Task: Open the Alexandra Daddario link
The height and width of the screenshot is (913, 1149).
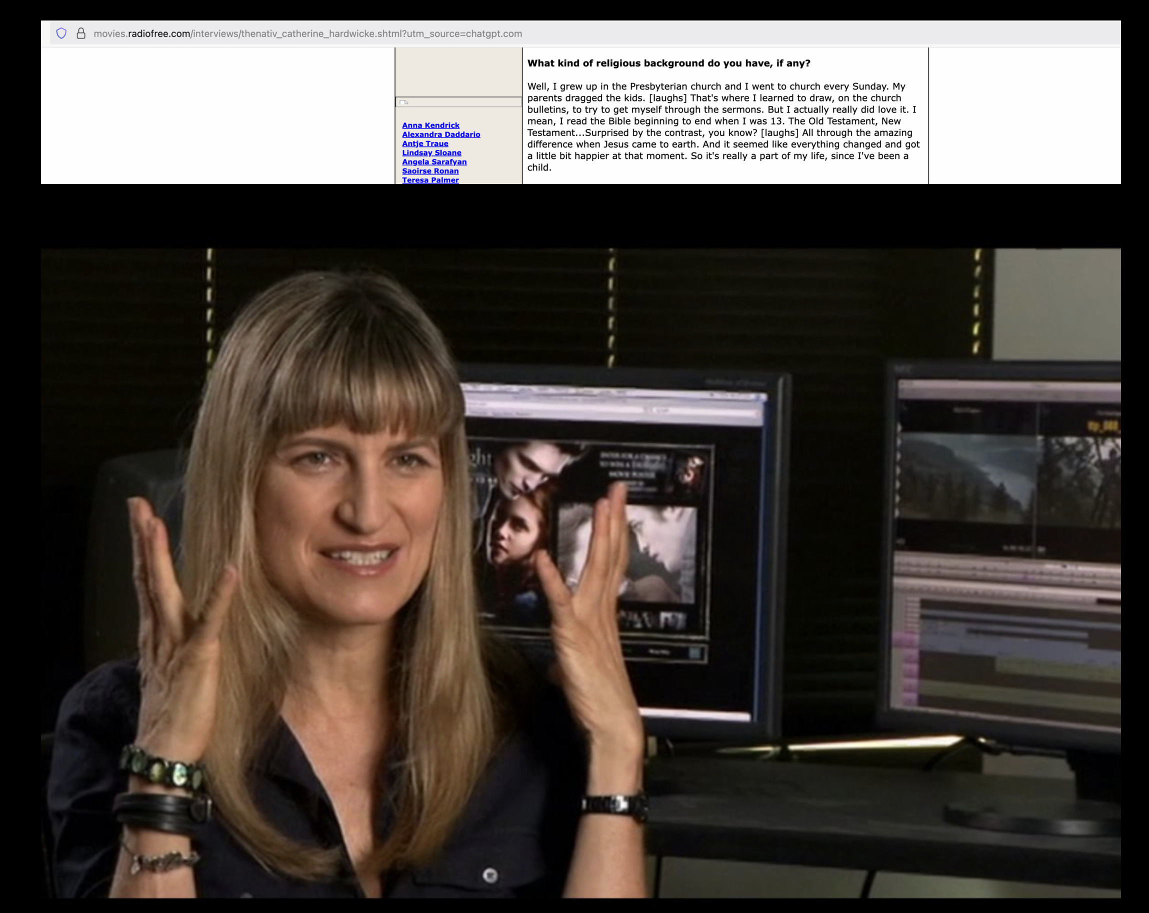Action: coord(440,134)
